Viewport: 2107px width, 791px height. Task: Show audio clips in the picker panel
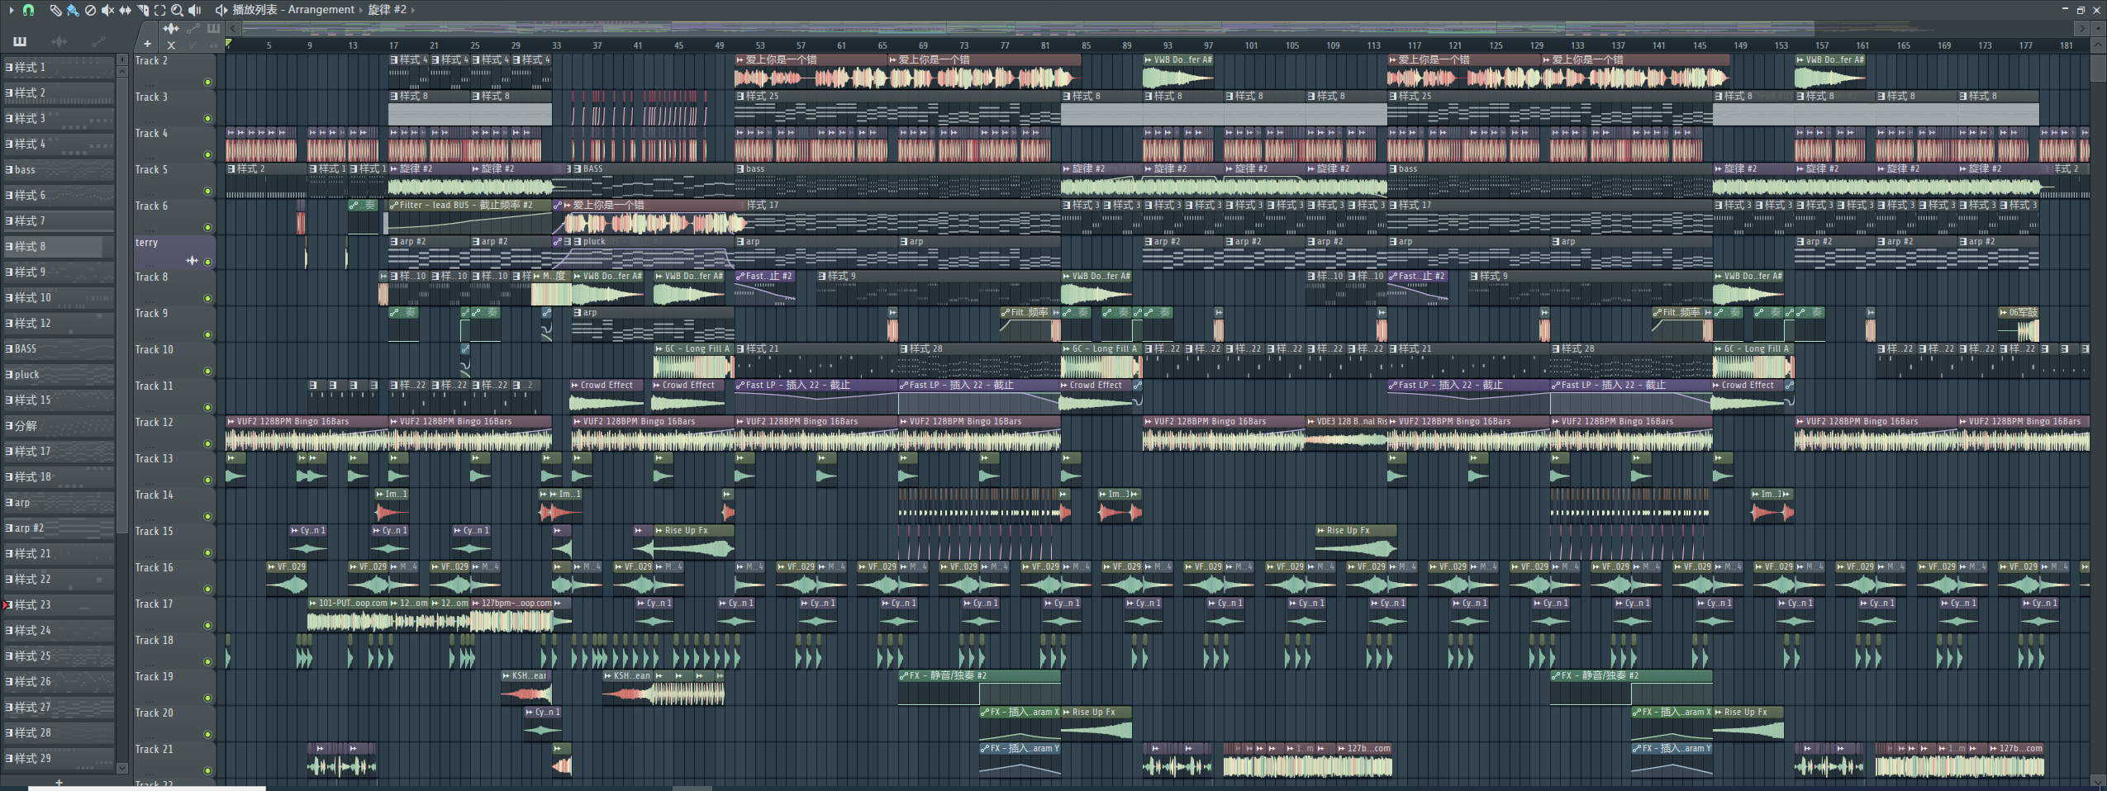click(59, 41)
